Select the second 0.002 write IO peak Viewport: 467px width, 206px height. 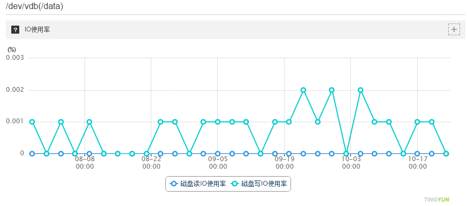tap(332, 90)
